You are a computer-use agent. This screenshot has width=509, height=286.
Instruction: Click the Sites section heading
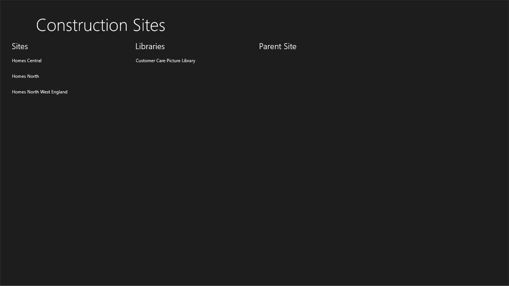pyautogui.click(x=20, y=46)
